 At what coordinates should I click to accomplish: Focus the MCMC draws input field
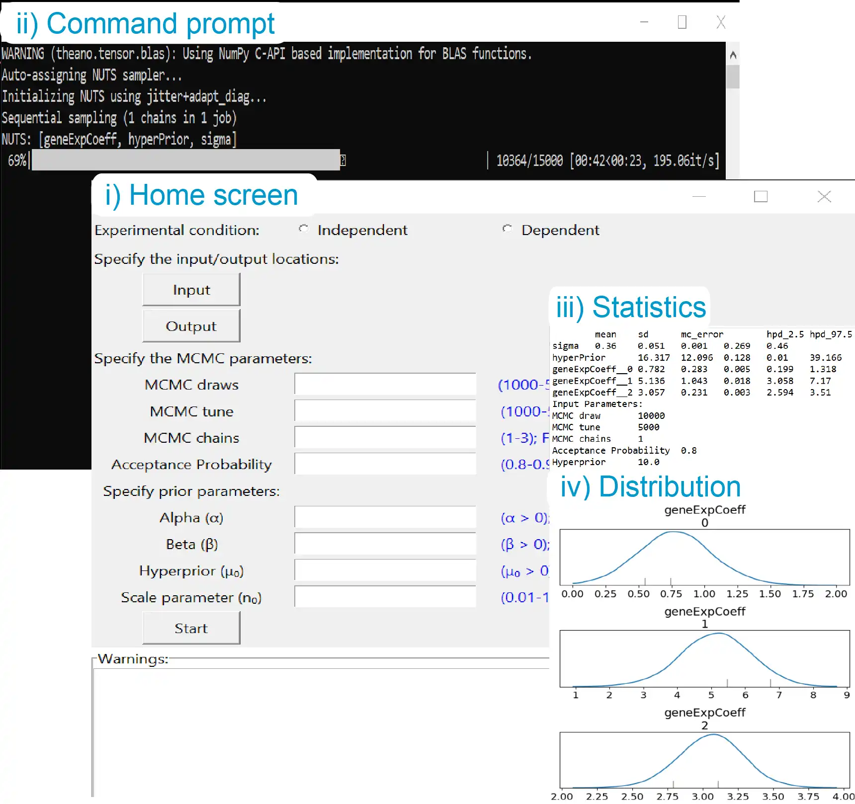pos(385,384)
